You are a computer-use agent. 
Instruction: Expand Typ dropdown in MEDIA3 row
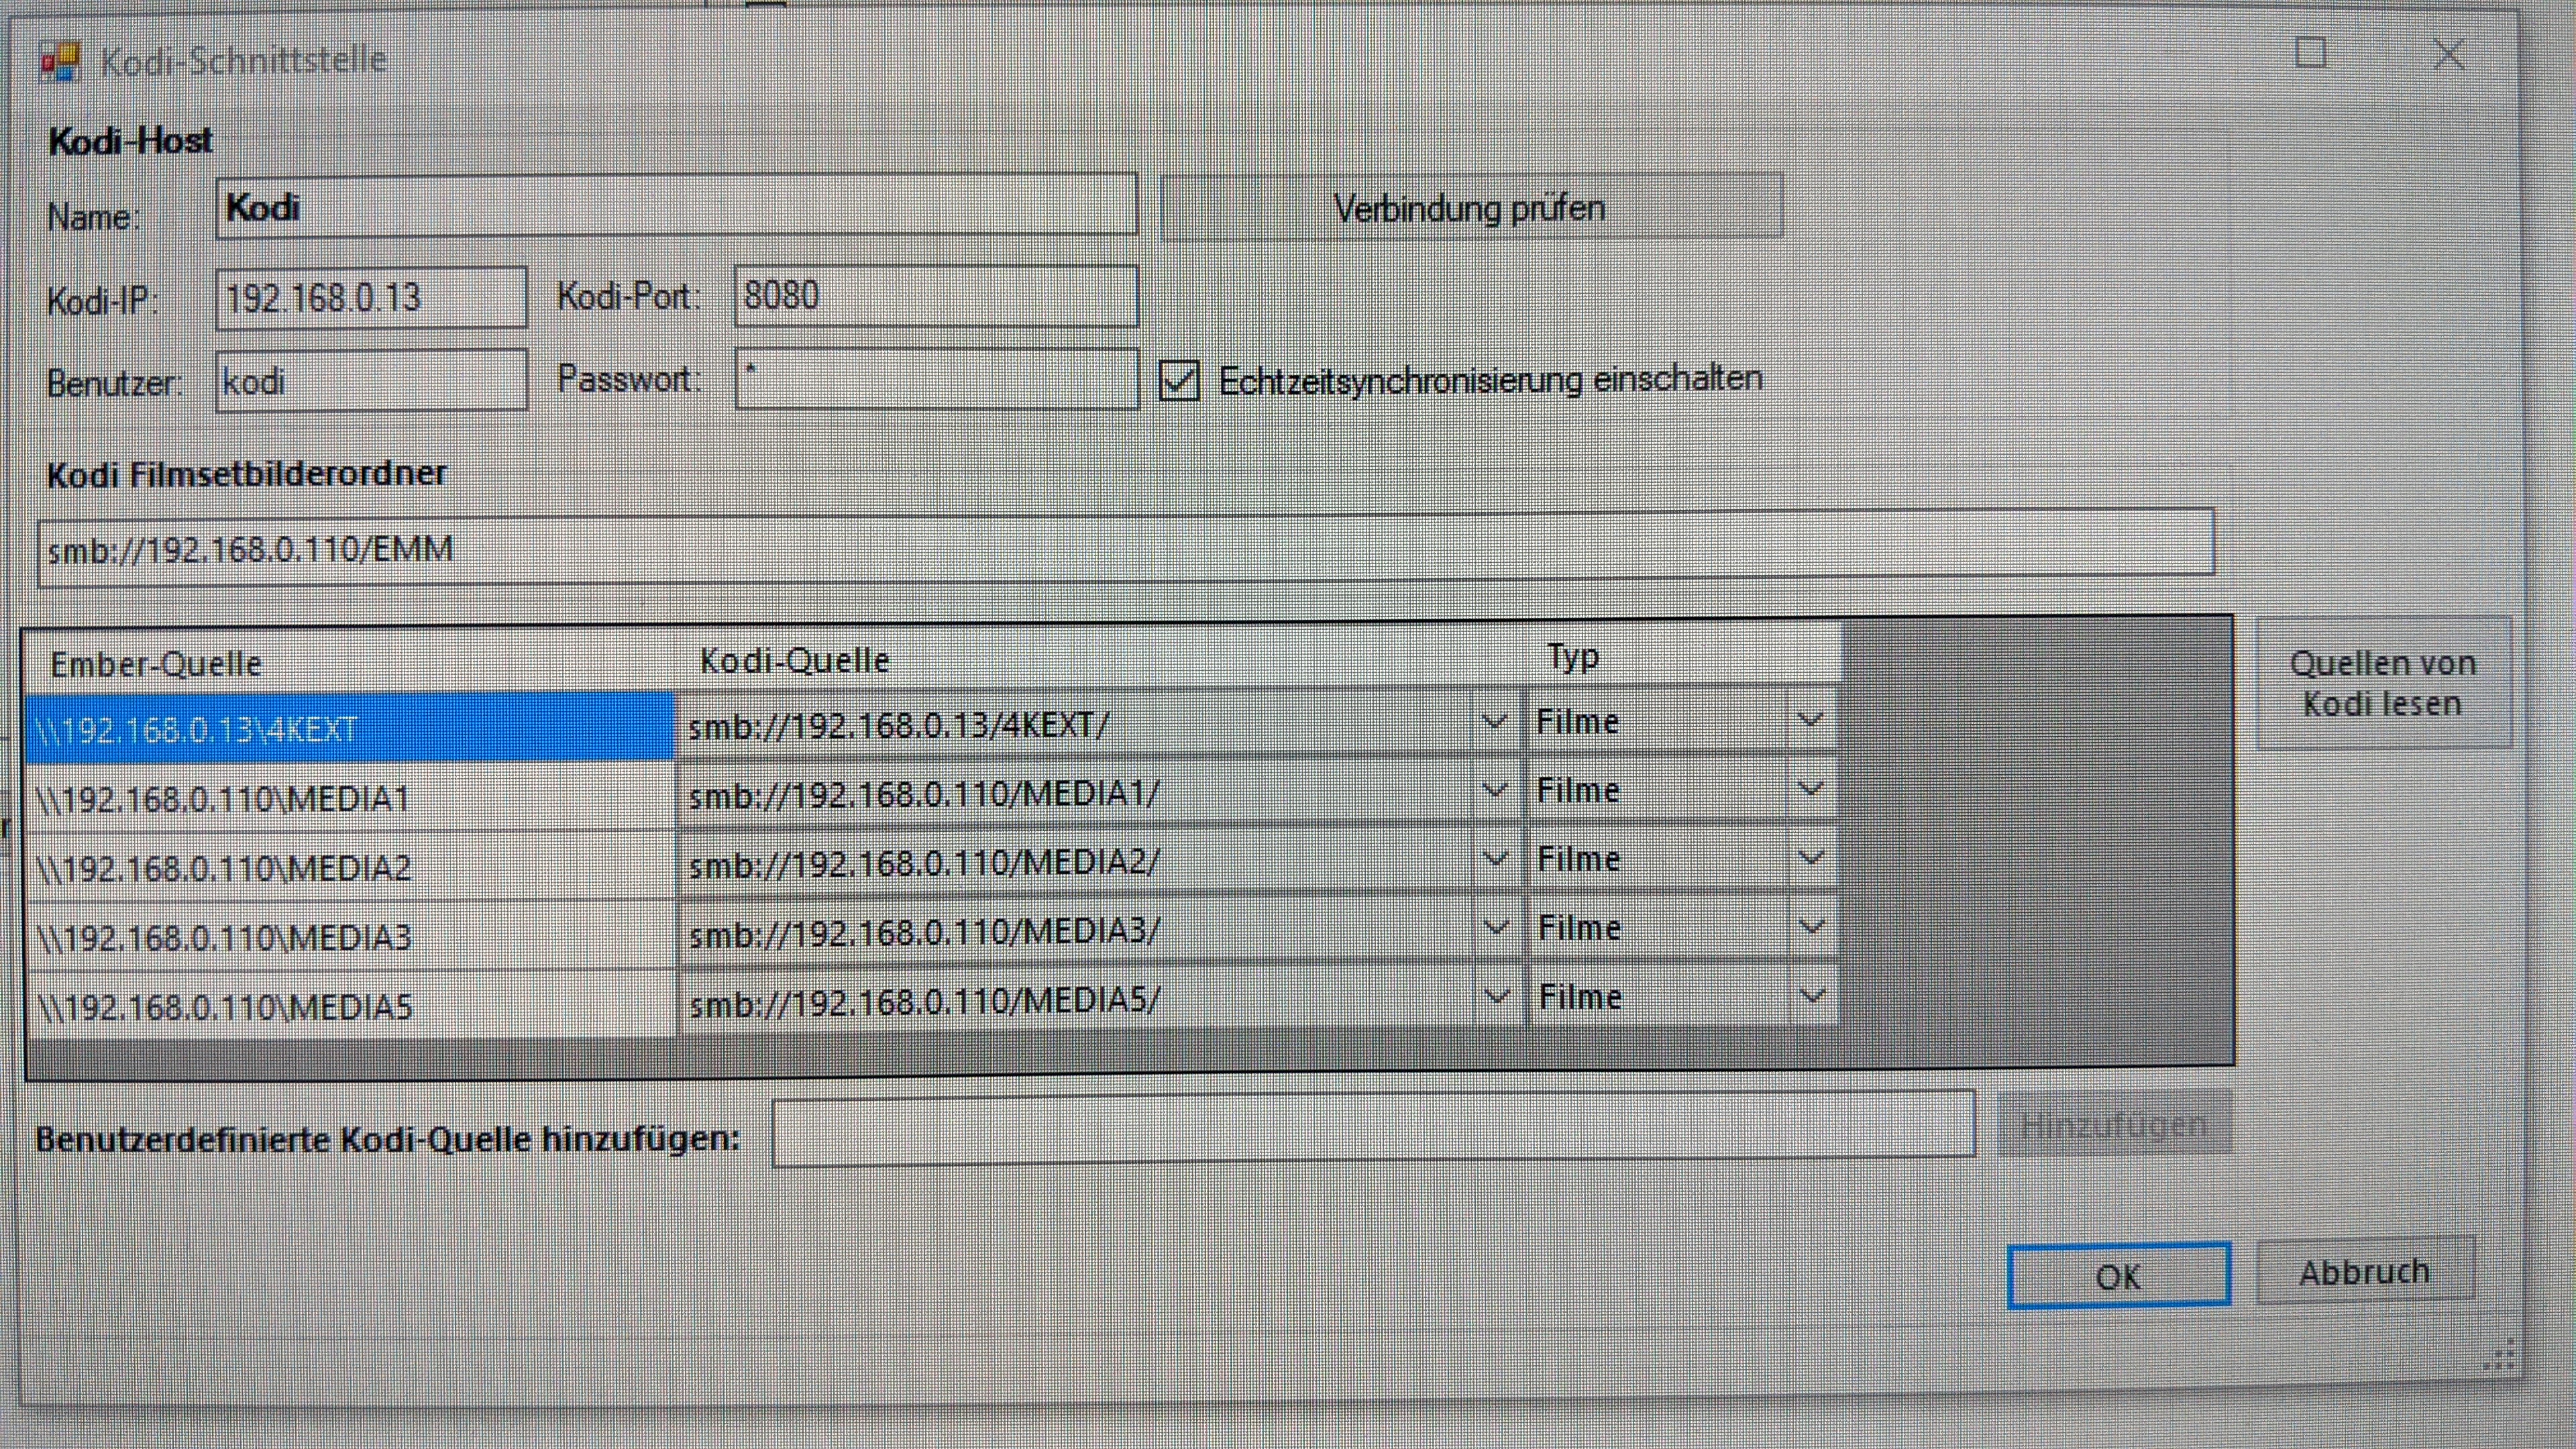1812,927
